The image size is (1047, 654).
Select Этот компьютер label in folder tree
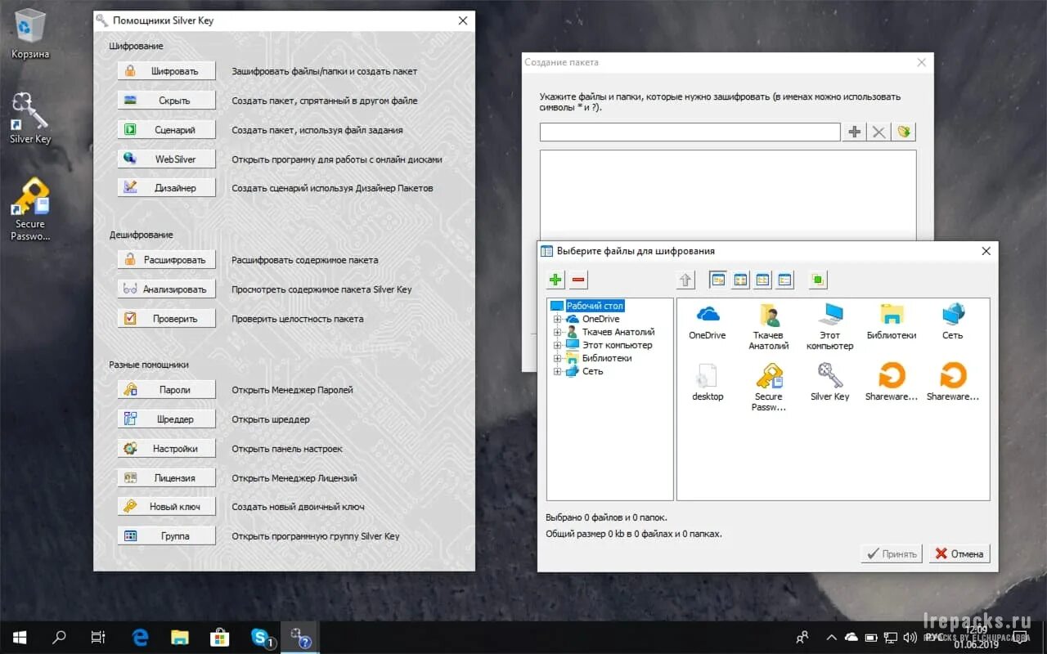click(617, 345)
